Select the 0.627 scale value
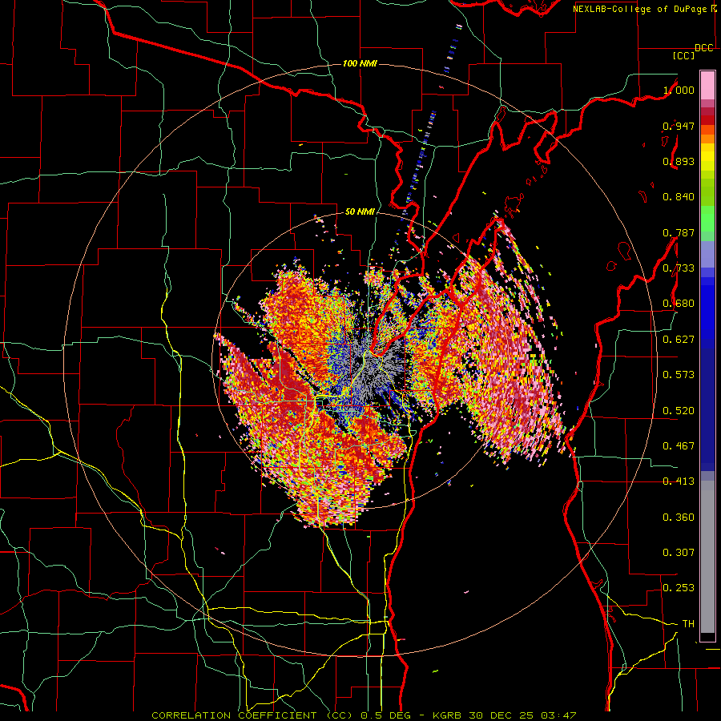Viewport: 721px width, 721px height. [679, 339]
